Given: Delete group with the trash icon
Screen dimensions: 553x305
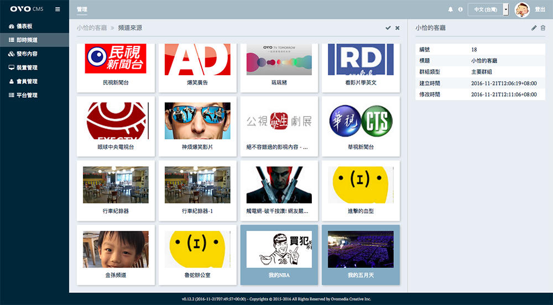Looking at the screenshot, I should tap(542, 28).
